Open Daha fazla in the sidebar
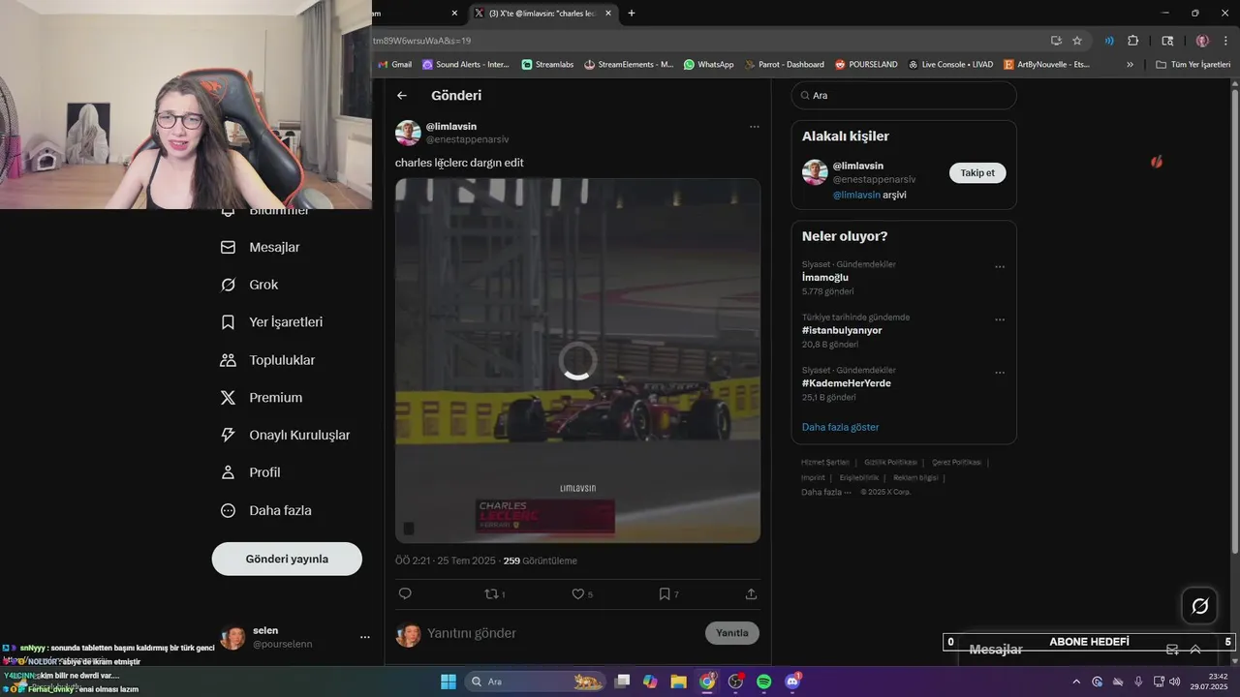The image size is (1240, 697). tap(266, 510)
